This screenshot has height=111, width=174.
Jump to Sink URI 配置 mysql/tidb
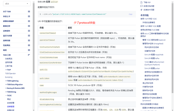(x=154, y=54)
